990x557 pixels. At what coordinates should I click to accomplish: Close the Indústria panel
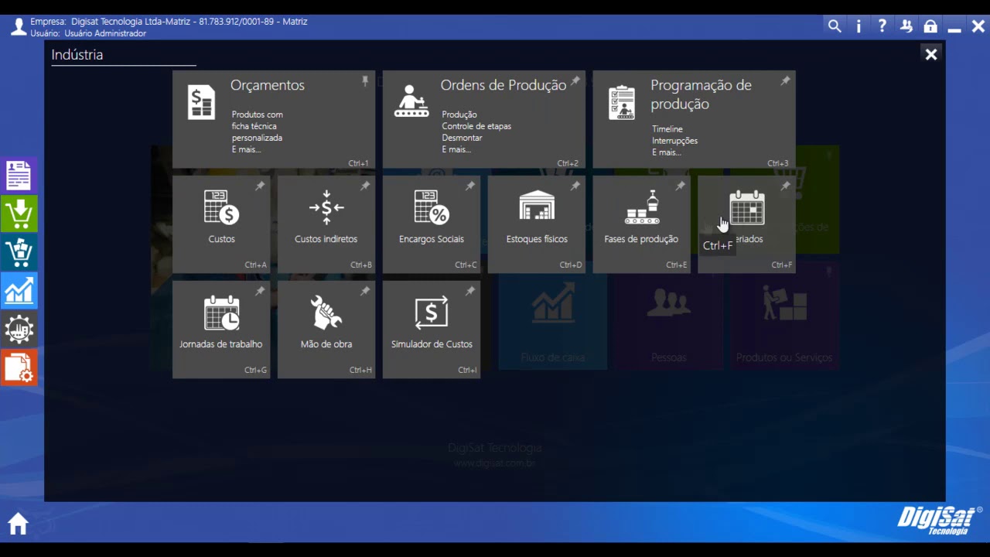coord(931,54)
